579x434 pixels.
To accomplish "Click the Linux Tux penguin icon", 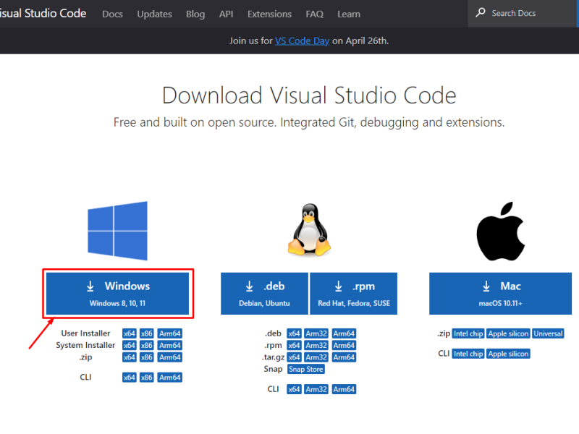I will pyautogui.click(x=309, y=229).
